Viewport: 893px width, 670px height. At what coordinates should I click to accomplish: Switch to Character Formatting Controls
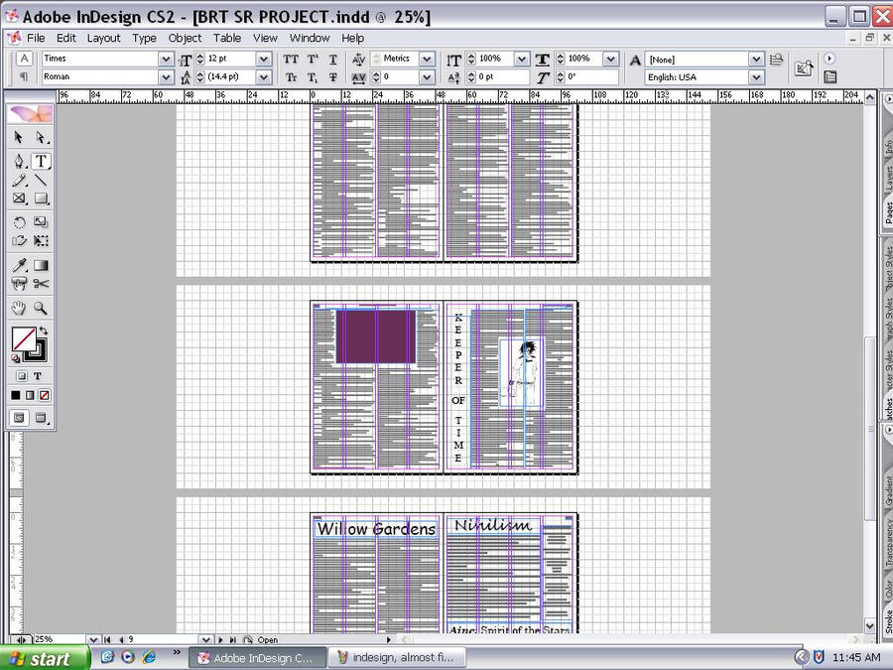click(x=24, y=59)
